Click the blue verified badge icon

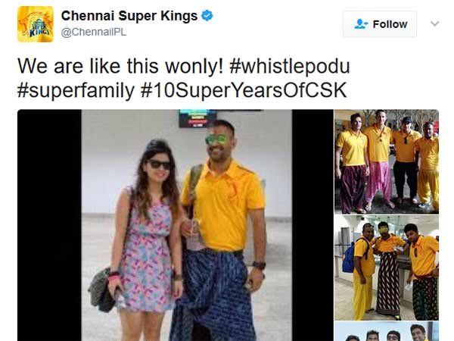(x=207, y=15)
